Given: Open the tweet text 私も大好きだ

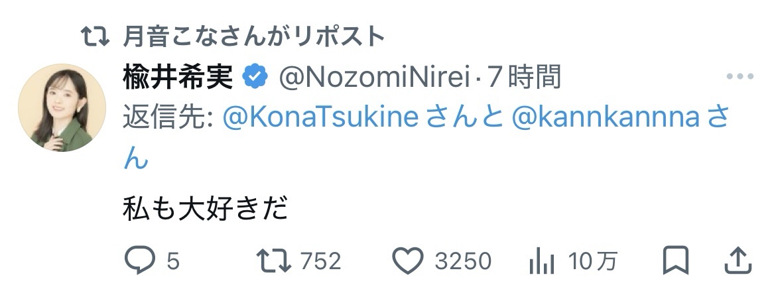Looking at the screenshot, I should [206, 210].
